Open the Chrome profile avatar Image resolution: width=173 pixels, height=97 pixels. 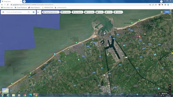click(x=168, y=5)
